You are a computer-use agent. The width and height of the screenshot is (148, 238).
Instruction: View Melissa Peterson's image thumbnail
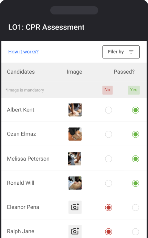pyautogui.click(x=74, y=159)
